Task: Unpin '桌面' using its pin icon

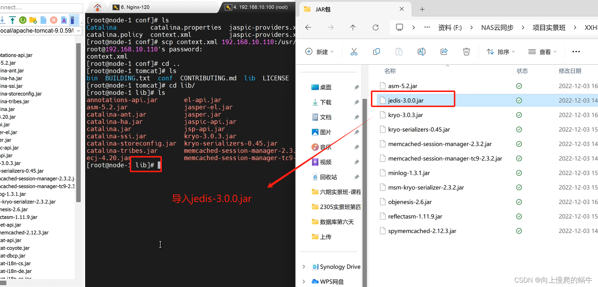Action: (357, 87)
